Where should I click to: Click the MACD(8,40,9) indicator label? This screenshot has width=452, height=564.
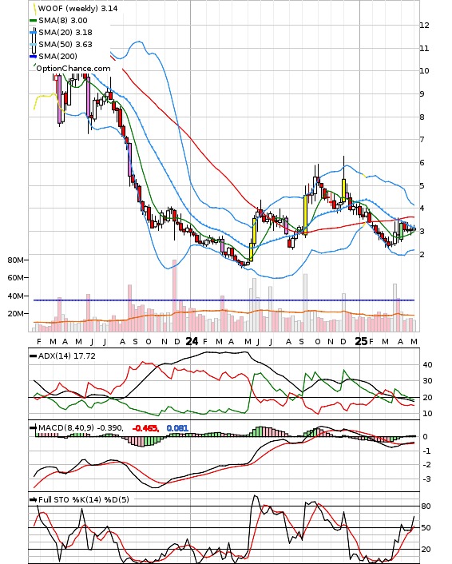[x=66, y=427]
